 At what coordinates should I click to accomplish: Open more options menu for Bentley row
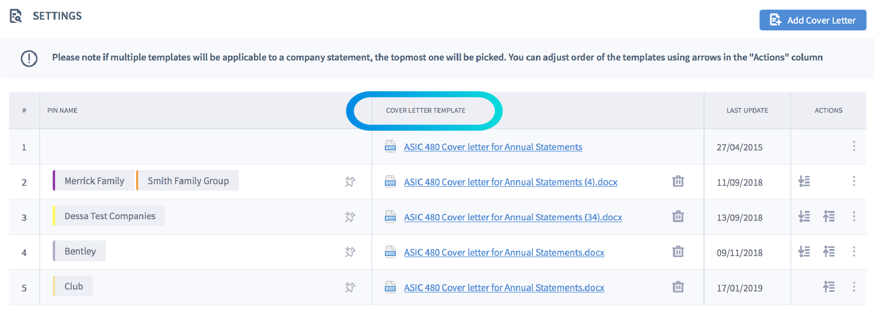pyautogui.click(x=854, y=251)
